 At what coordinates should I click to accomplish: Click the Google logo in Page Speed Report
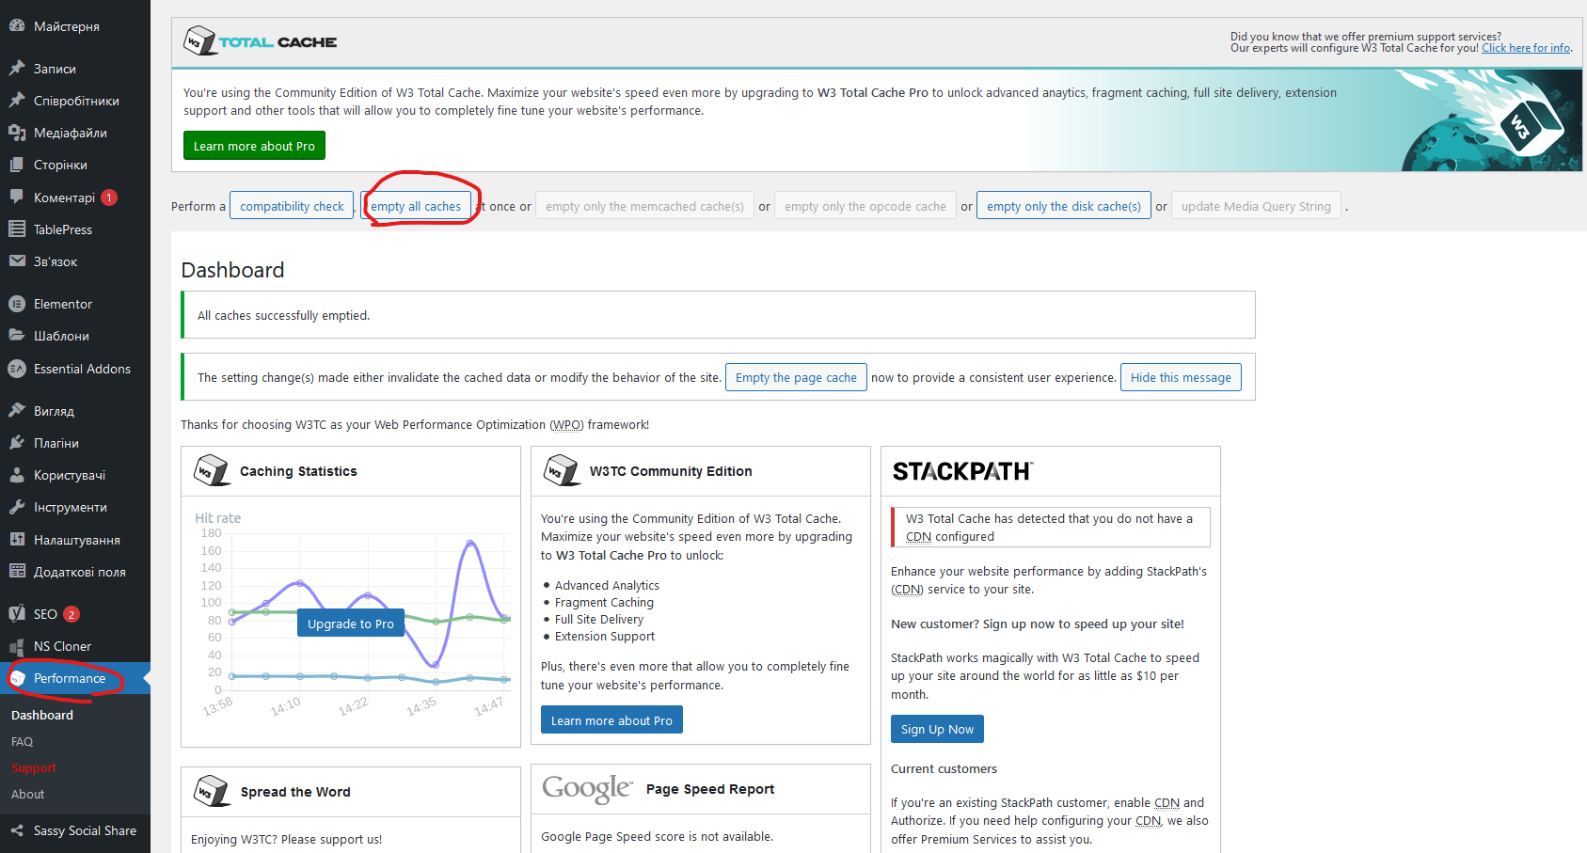[587, 788]
